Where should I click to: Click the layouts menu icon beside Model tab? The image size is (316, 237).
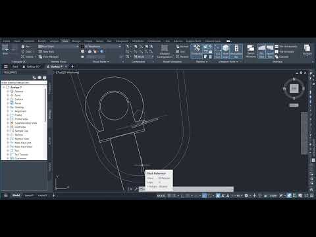(6, 196)
